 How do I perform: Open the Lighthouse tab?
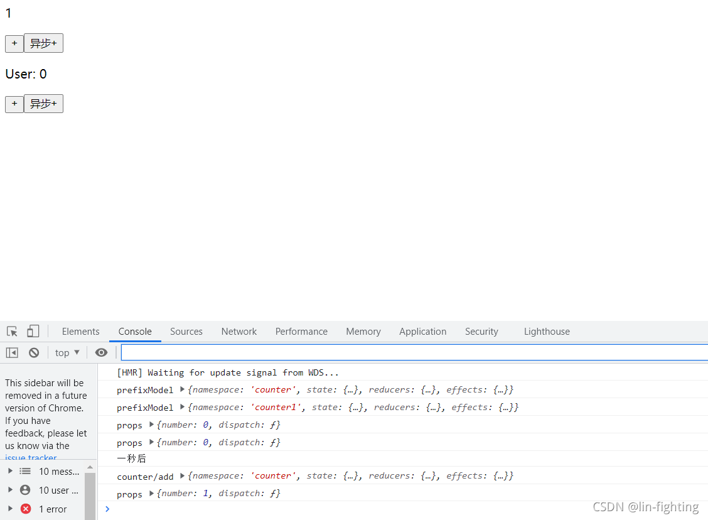pyautogui.click(x=546, y=331)
